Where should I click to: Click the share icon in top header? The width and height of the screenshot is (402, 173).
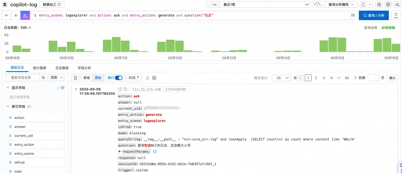click(397, 4)
